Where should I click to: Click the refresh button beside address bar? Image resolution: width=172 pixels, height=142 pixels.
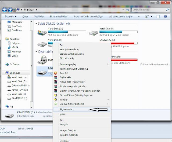point(128,10)
